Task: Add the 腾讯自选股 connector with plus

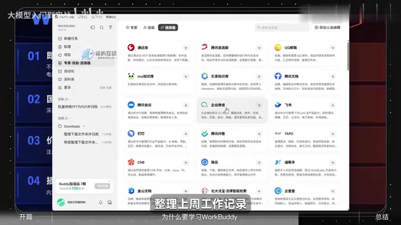Action: coord(259,48)
